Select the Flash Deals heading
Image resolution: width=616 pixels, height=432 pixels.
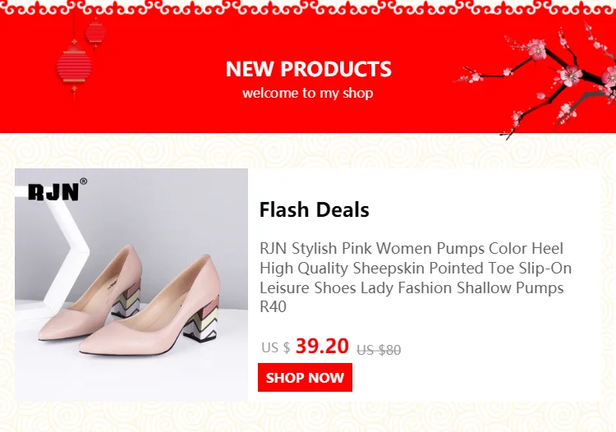(314, 209)
